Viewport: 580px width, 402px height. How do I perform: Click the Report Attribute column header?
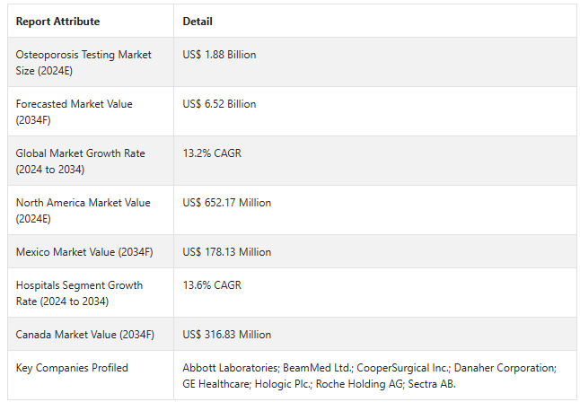(x=57, y=21)
